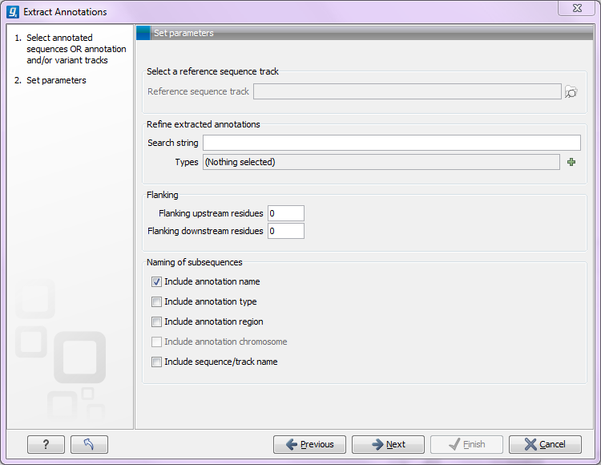Enable Include sequence/track name
601x465 pixels.
click(156, 362)
